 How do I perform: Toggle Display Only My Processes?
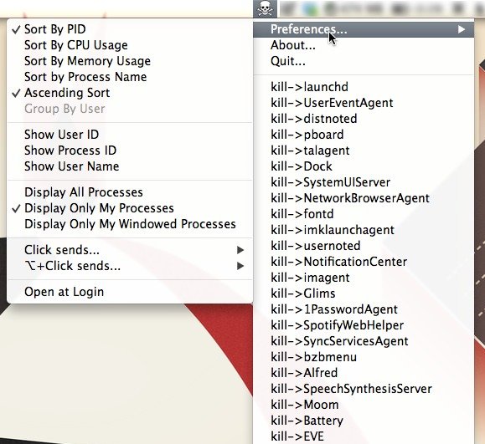pos(130,208)
